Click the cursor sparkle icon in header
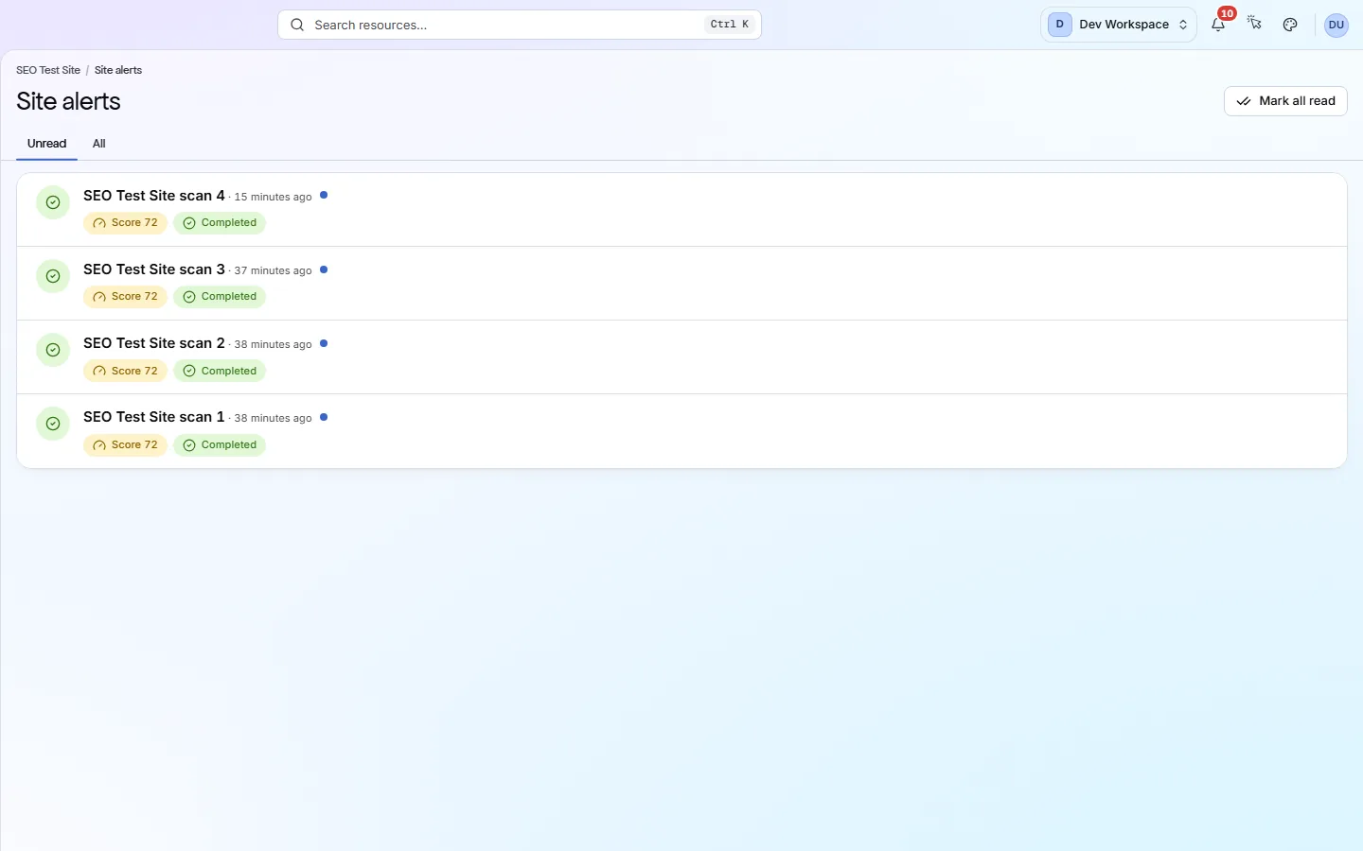The width and height of the screenshot is (1363, 851). click(x=1254, y=24)
